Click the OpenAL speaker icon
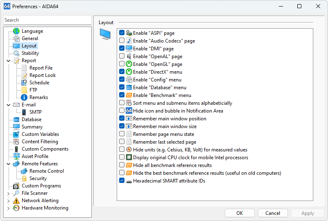 129,56
